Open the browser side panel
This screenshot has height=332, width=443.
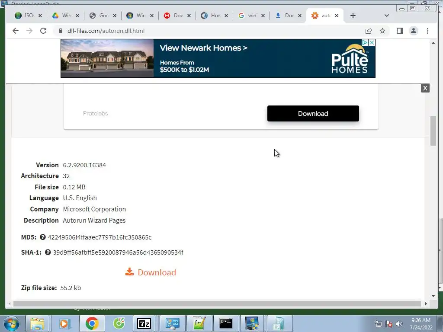[x=399, y=31]
